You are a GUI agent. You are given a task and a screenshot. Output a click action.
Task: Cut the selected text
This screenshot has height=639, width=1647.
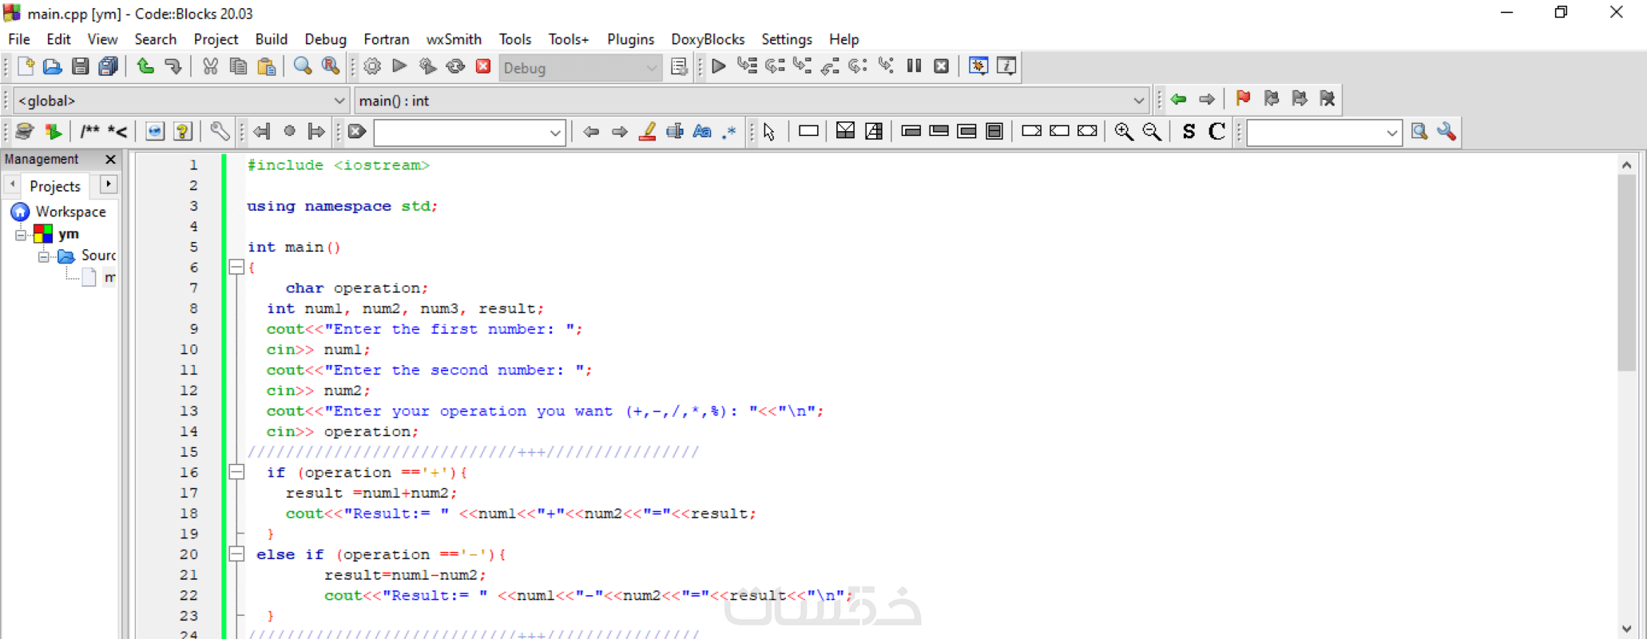pyautogui.click(x=210, y=67)
